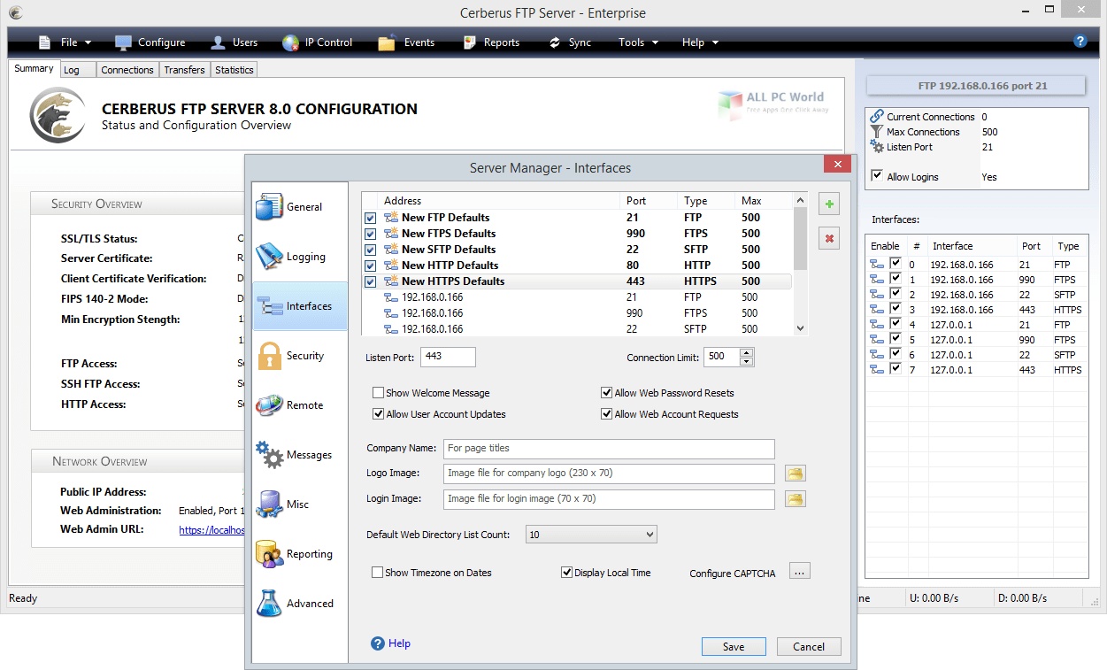Open the Security padlock page

coord(269,355)
